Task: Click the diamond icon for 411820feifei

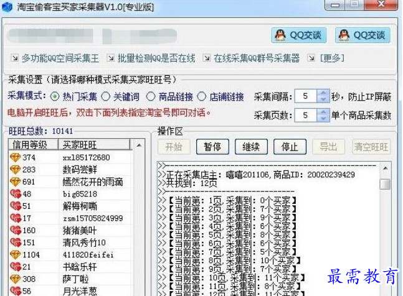Action: (x=15, y=255)
